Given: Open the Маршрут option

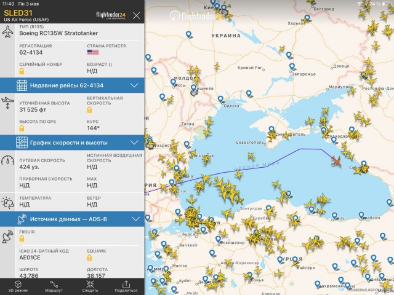Looking at the screenshot, I should [x=54, y=287].
